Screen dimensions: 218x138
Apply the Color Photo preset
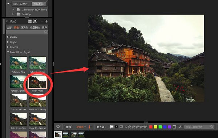[x=37, y=82]
